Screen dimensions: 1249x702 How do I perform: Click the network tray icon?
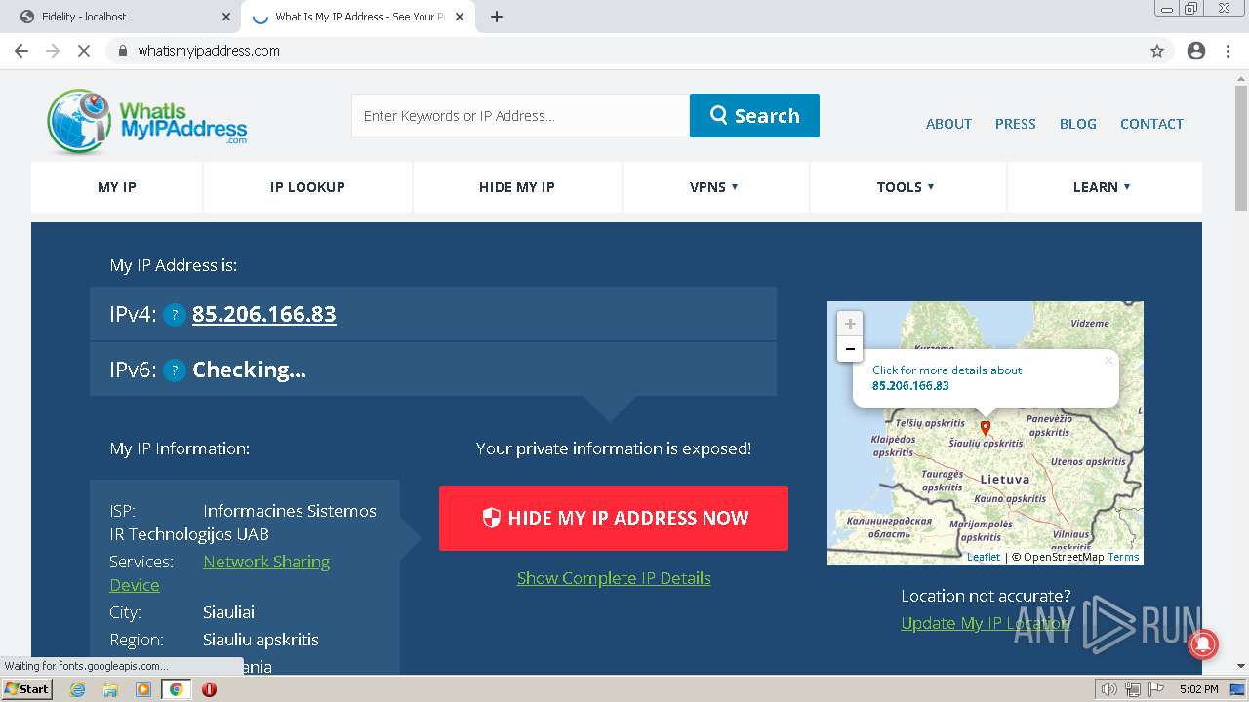click(x=1132, y=689)
